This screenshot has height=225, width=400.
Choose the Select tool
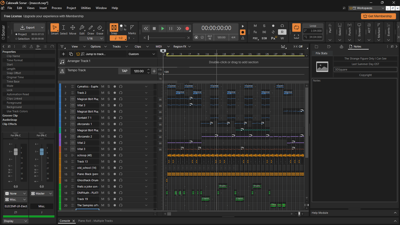click(63, 29)
